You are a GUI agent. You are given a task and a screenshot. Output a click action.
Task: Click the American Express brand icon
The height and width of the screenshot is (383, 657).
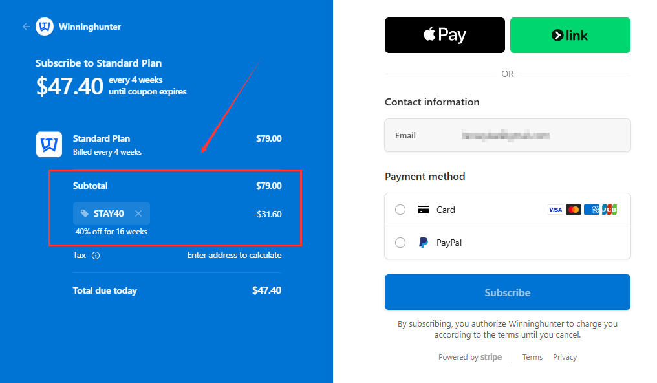592,210
